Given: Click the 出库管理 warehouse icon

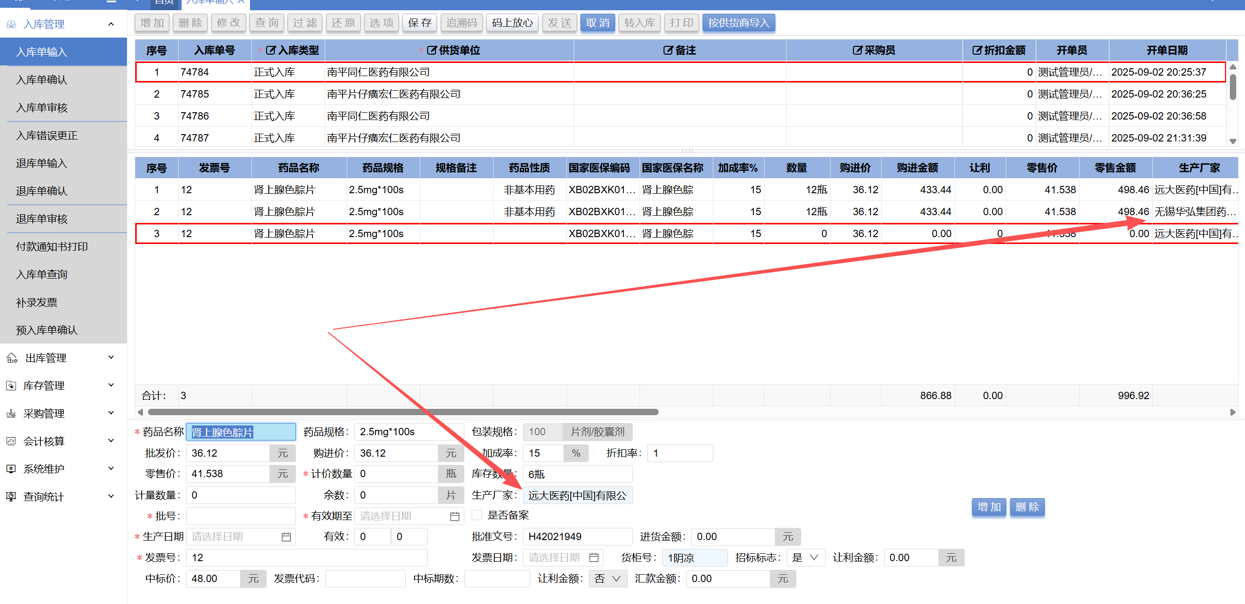Looking at the screenshot, I should (12, 358).
